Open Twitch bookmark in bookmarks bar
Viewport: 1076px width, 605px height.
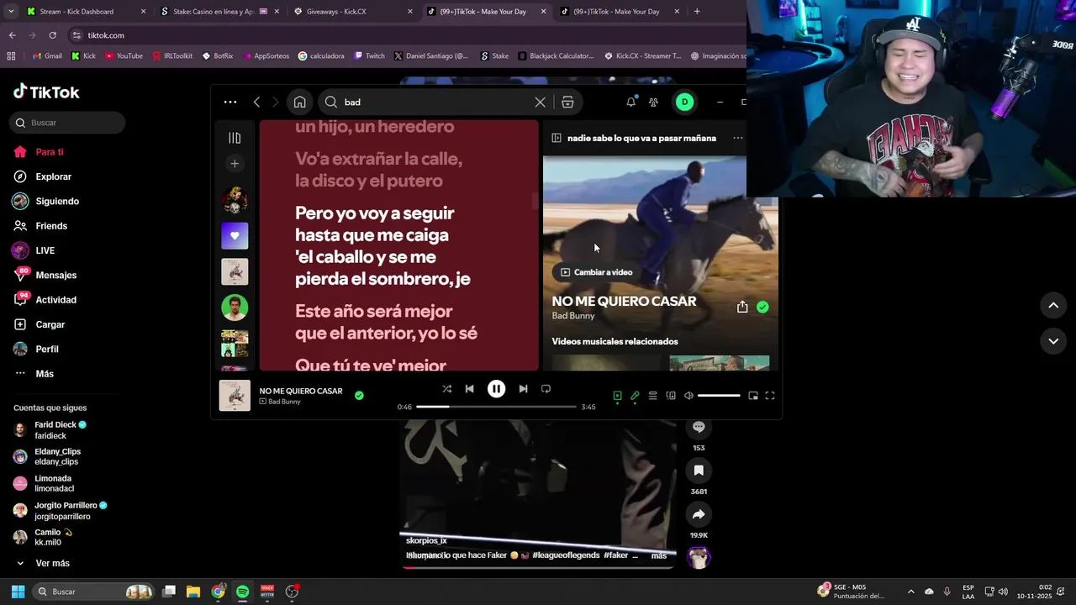coord(369,56)
